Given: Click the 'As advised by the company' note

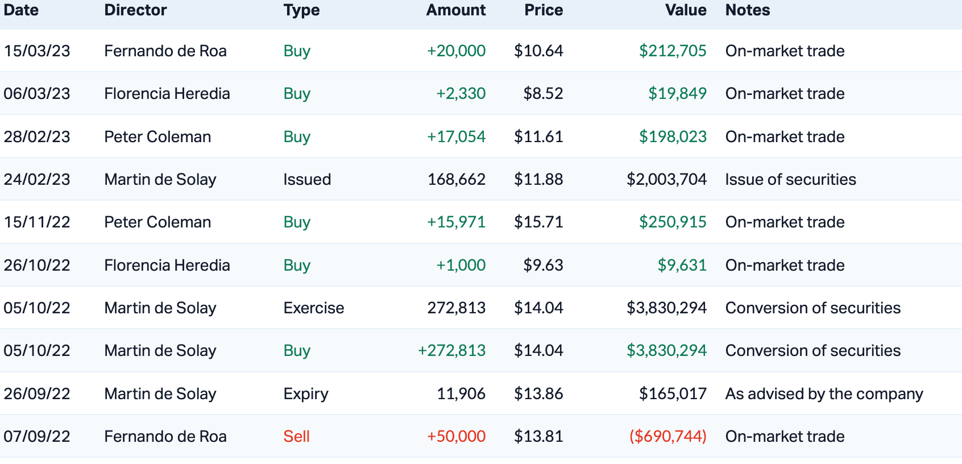Looking at the screenshot, I should tap(824, 394).
